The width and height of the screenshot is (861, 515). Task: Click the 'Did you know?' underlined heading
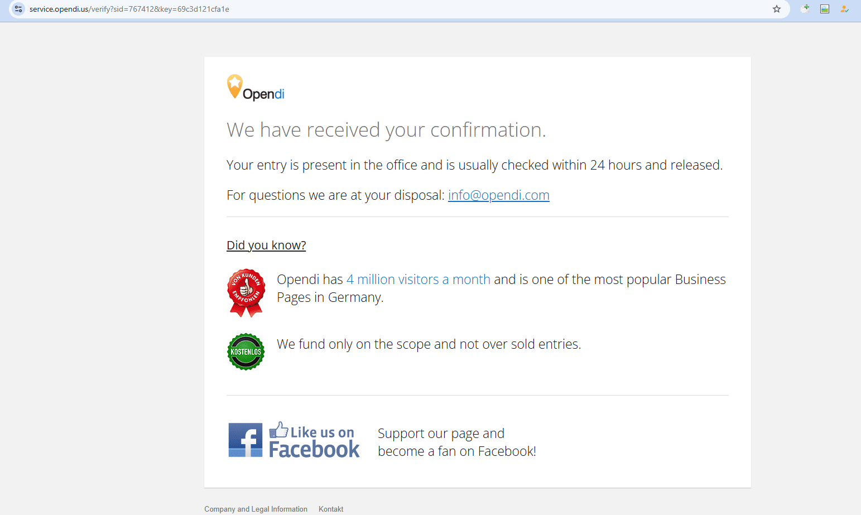[266, 246]
